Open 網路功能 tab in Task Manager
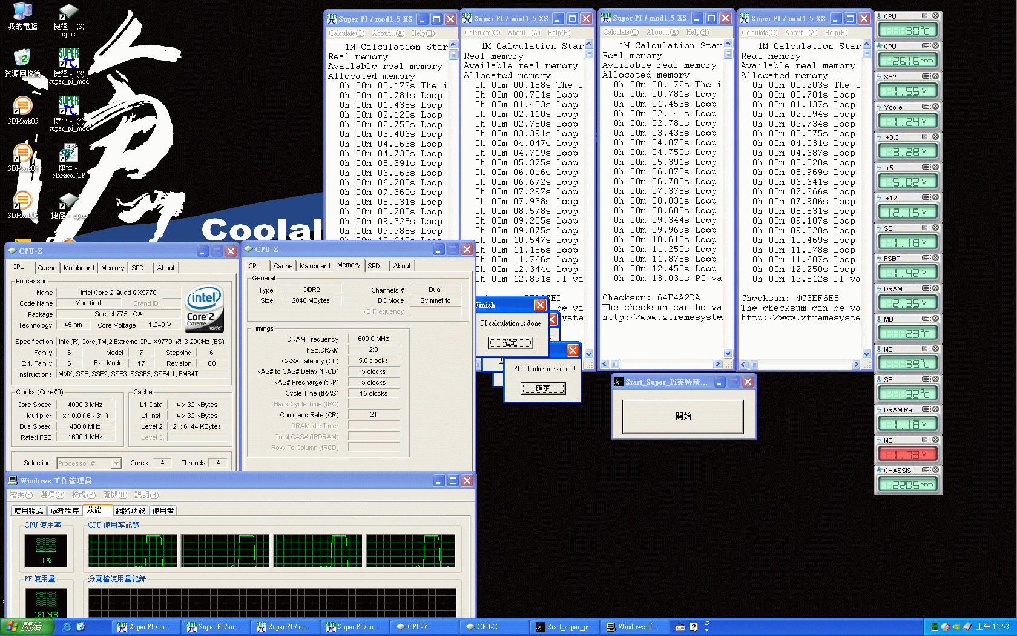 pos(130,511)
